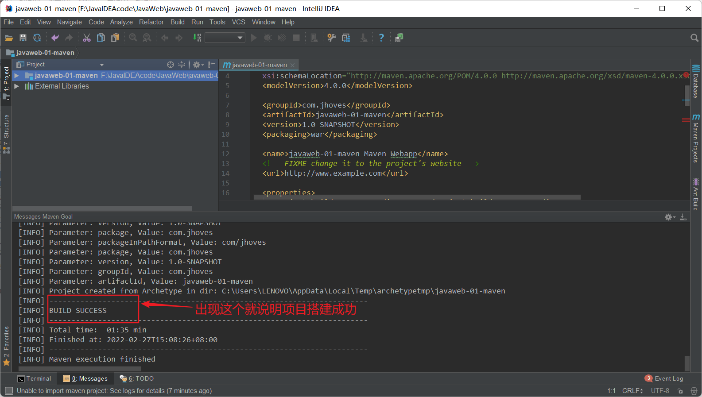Click the editor horizontal scrollbar

coord(417,197)
